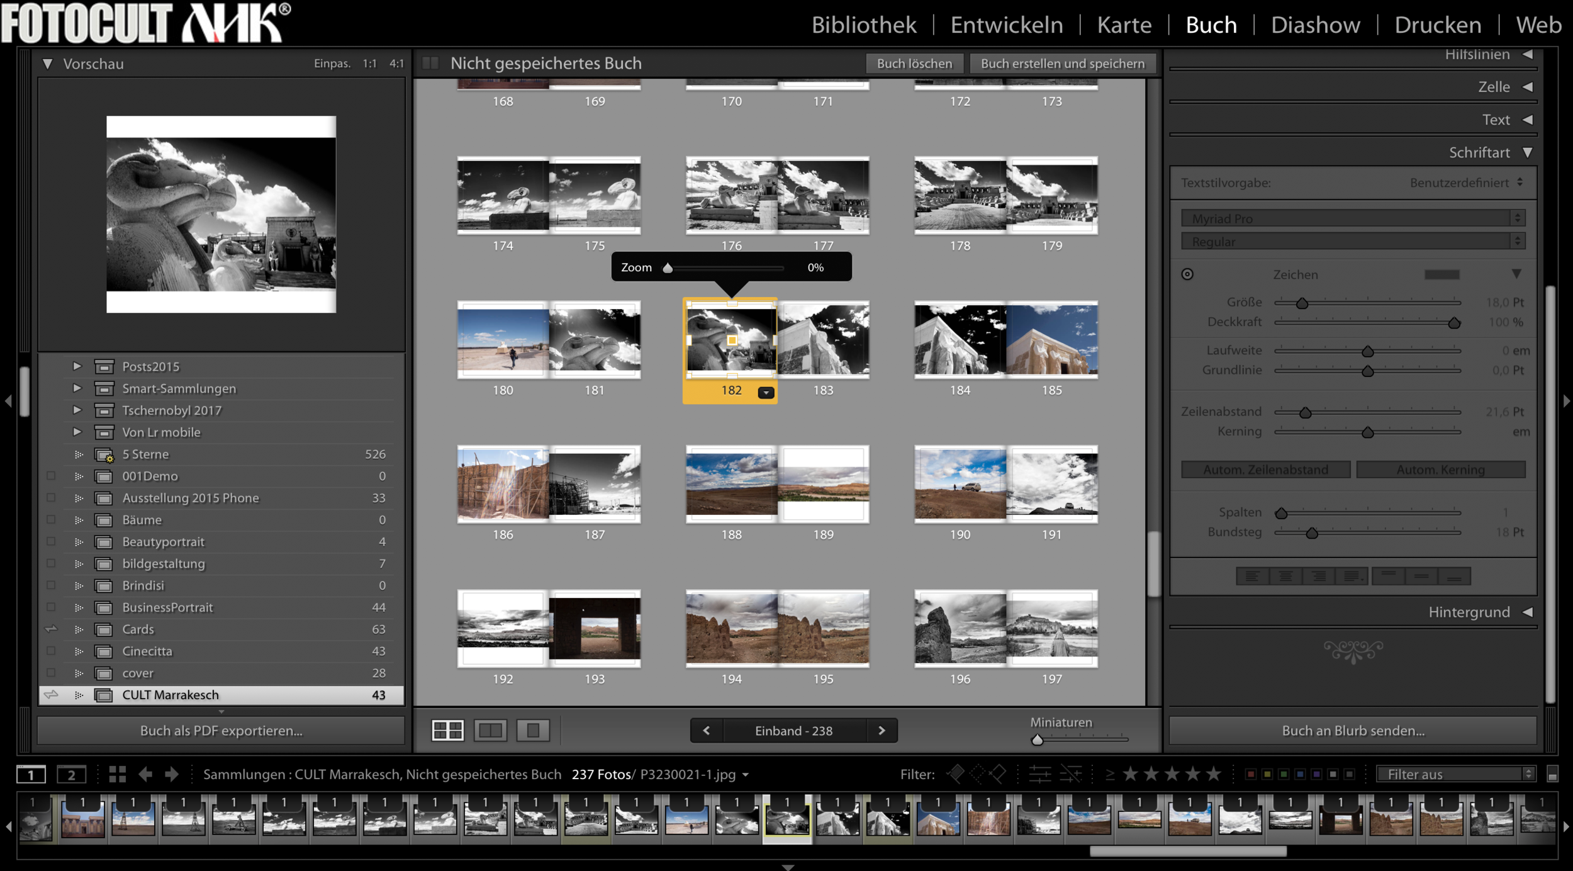Image resolution: width=1573 pixels, height=871 pixels.
Task: Switch to spread view
Action: [490, 730]
